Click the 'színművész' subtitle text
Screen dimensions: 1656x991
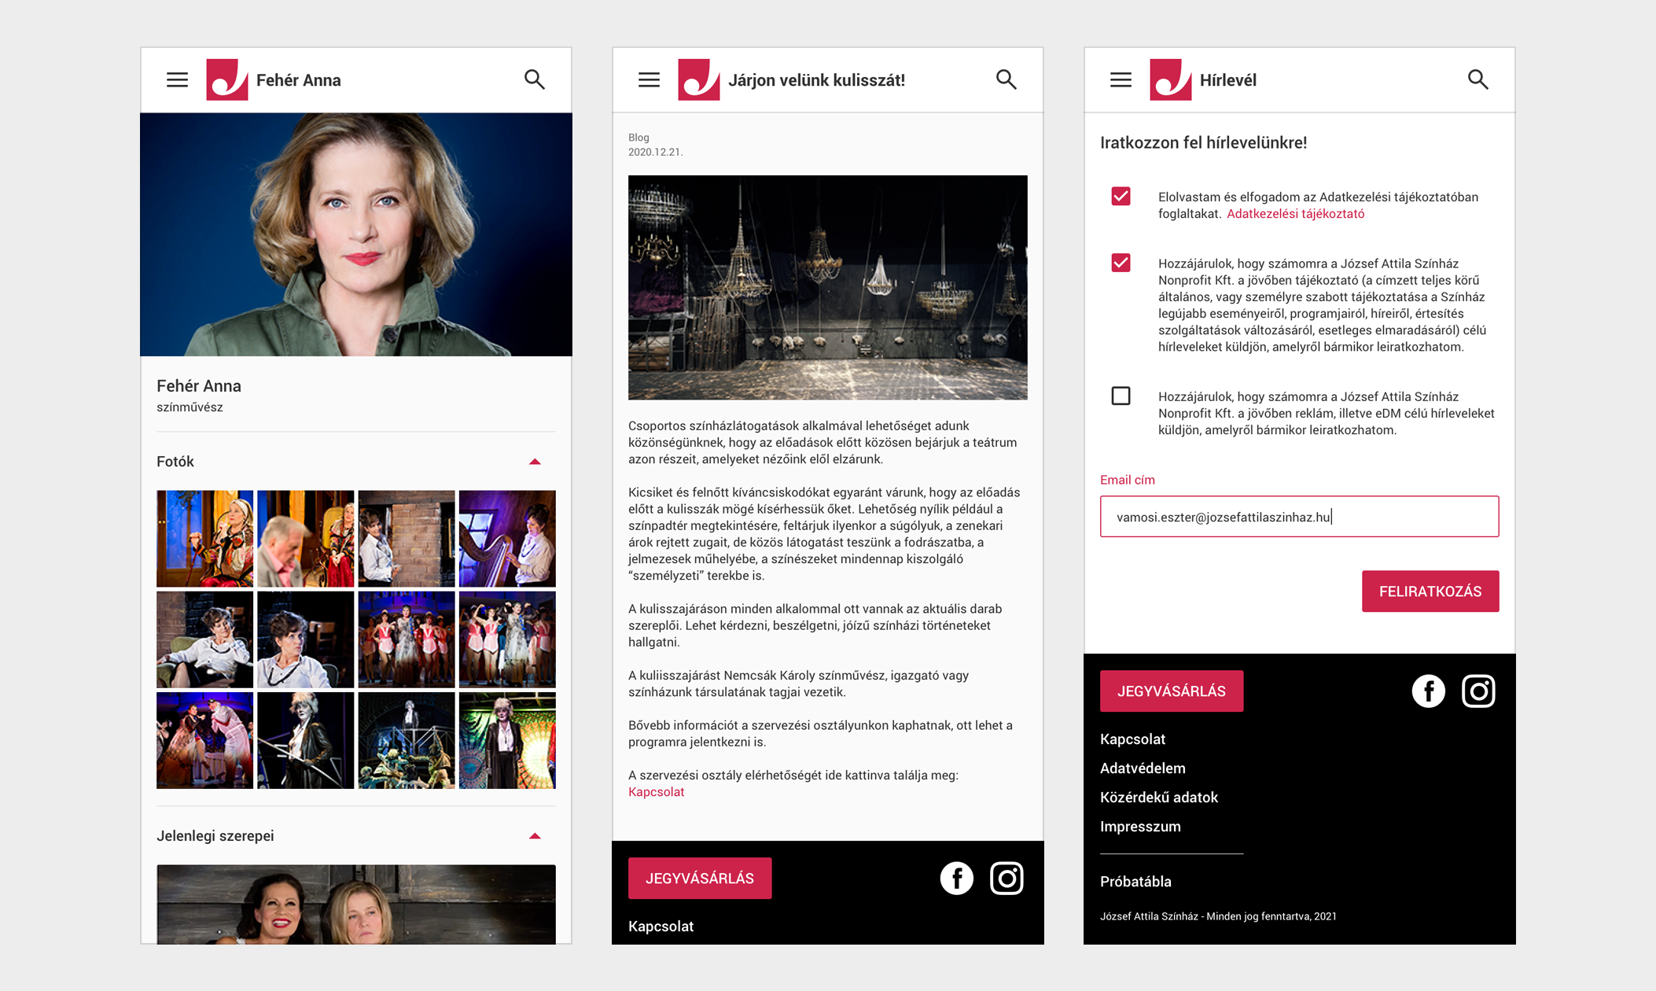click(190, 407)
